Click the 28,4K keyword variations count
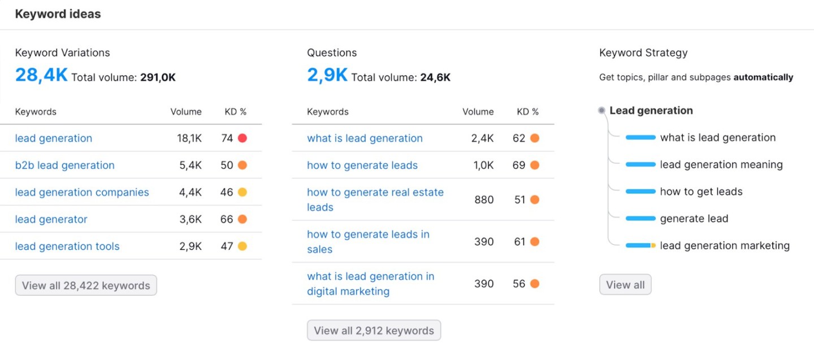The width and height of the screenshot is (814, 352). click(x=41, y=75)
